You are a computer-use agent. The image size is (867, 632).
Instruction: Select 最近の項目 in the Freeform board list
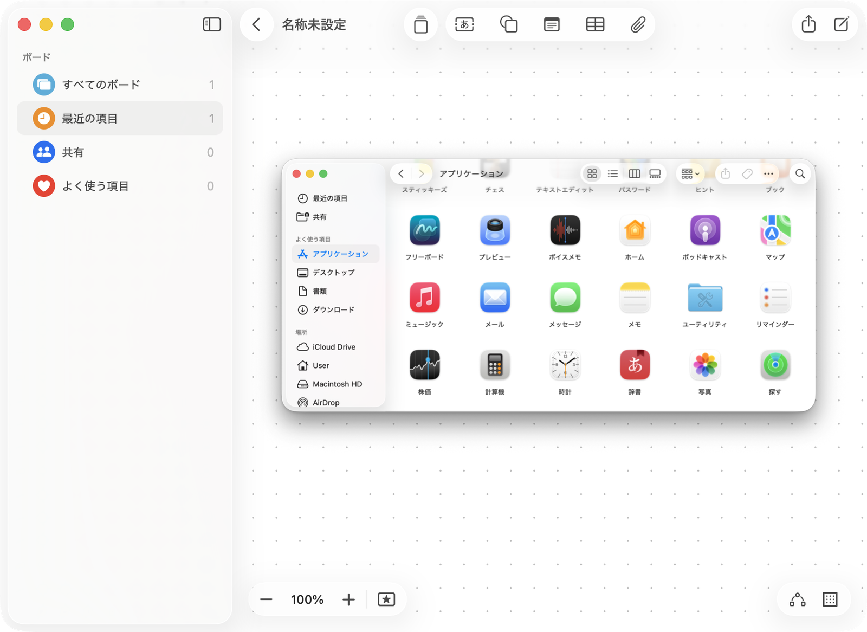tap(120, 118)
